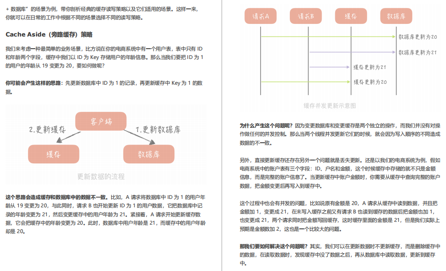Click the 请求B box in the sequence diagram
Image resolution: width=446 pixels, height=271 pixels.
(306, 16)
